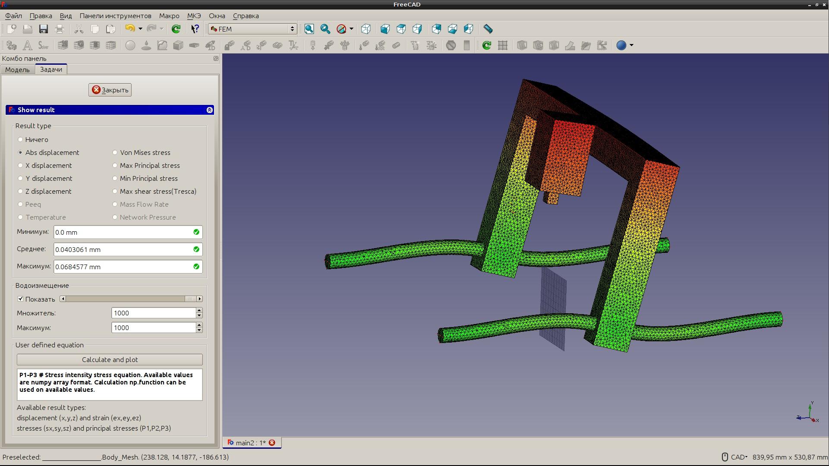Uncheck the Показать displacement checkbox

click(x=20, y=299)
